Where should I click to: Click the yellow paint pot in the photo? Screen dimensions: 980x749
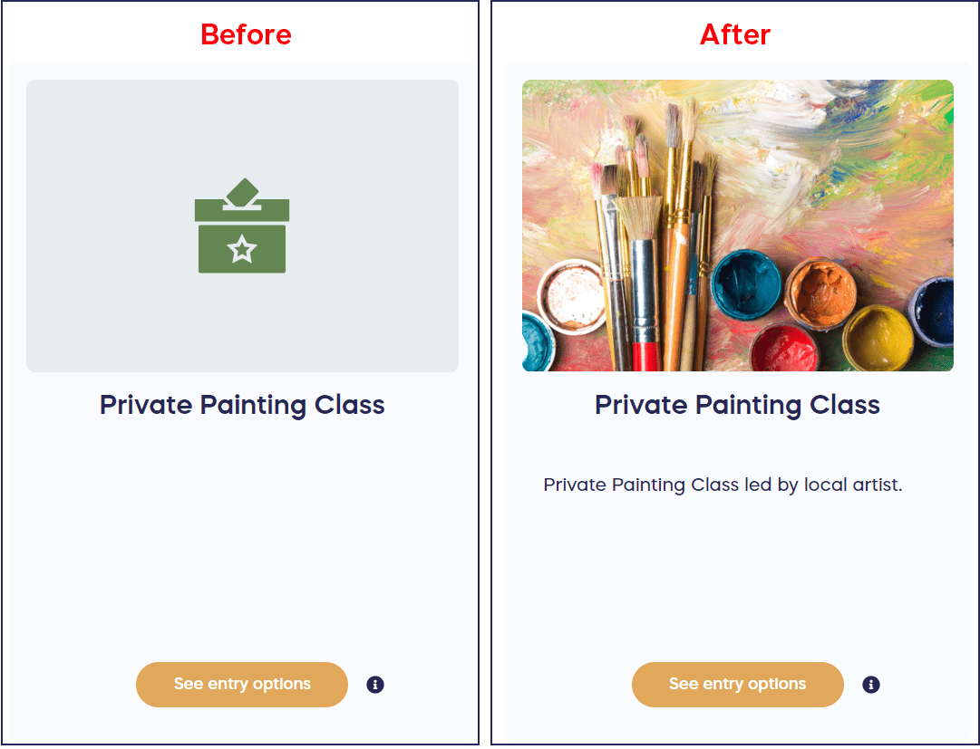pos(877,338)
